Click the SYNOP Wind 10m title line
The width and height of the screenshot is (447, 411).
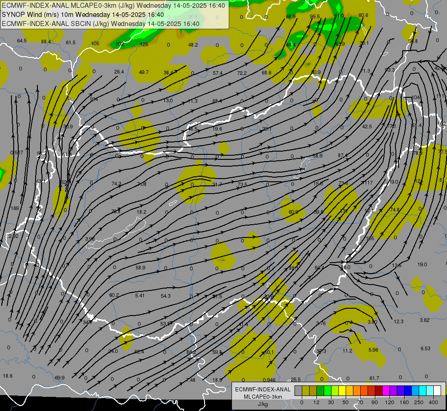click(83, 15)
